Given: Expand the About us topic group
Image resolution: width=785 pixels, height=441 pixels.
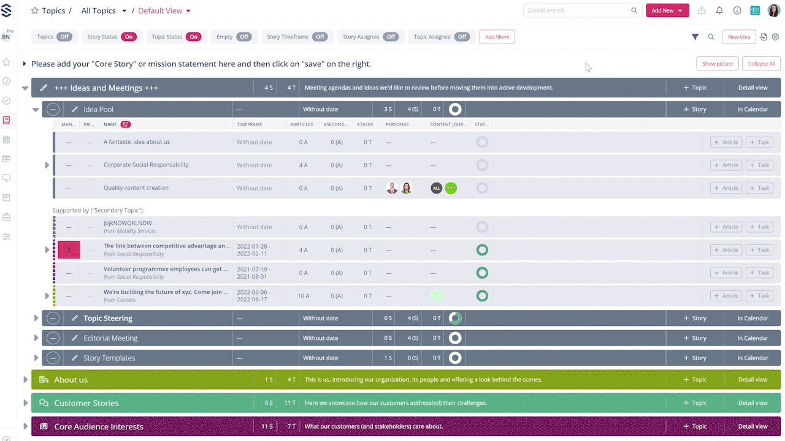Looking at the screenshot, I should [26, 380].
